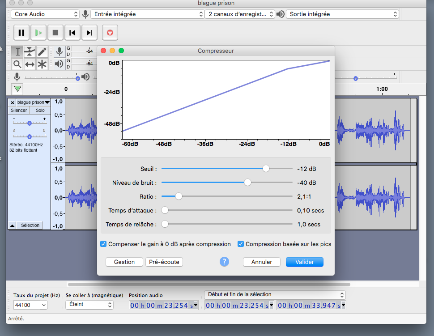Choose the Envelope tool

30,51
